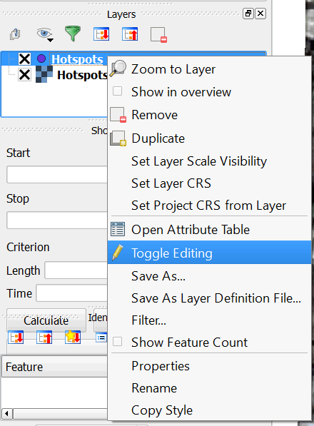Screen dimensions: 314x426
Task: Click the Expand All icon in Layers toolbar
Action: click(x=101, y=34)
